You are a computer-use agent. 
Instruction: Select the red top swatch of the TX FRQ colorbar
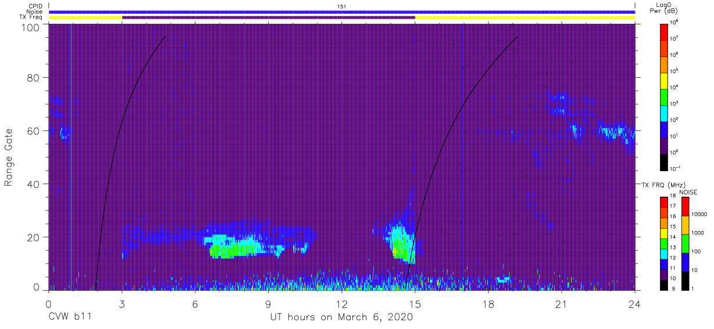coord(664,203)
